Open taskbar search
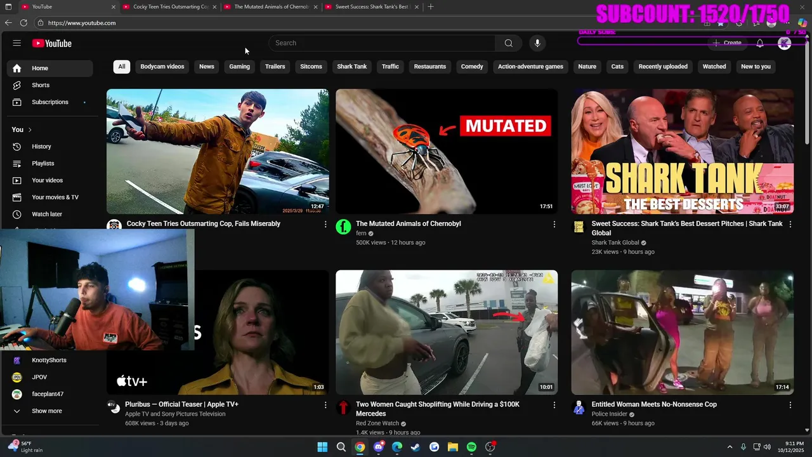The height and width of the screenshot is (457, 812). [x=341, y=447]
